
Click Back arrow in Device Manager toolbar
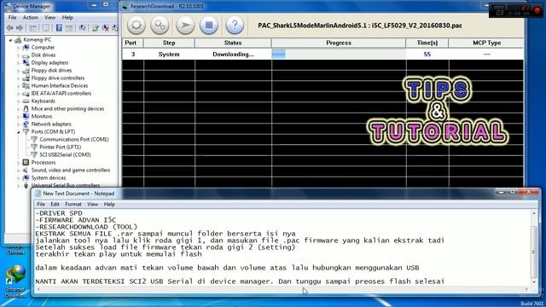(10, 28)
